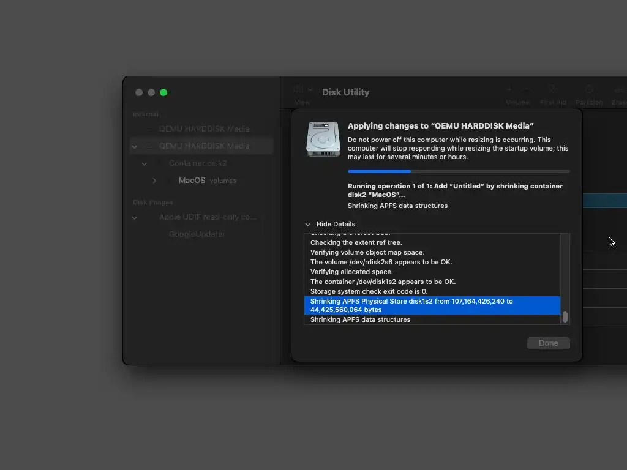Collapse the Hide Details chevron
Image resolution: width=627 pixels, height=470 pixels.
pos(308,224)
